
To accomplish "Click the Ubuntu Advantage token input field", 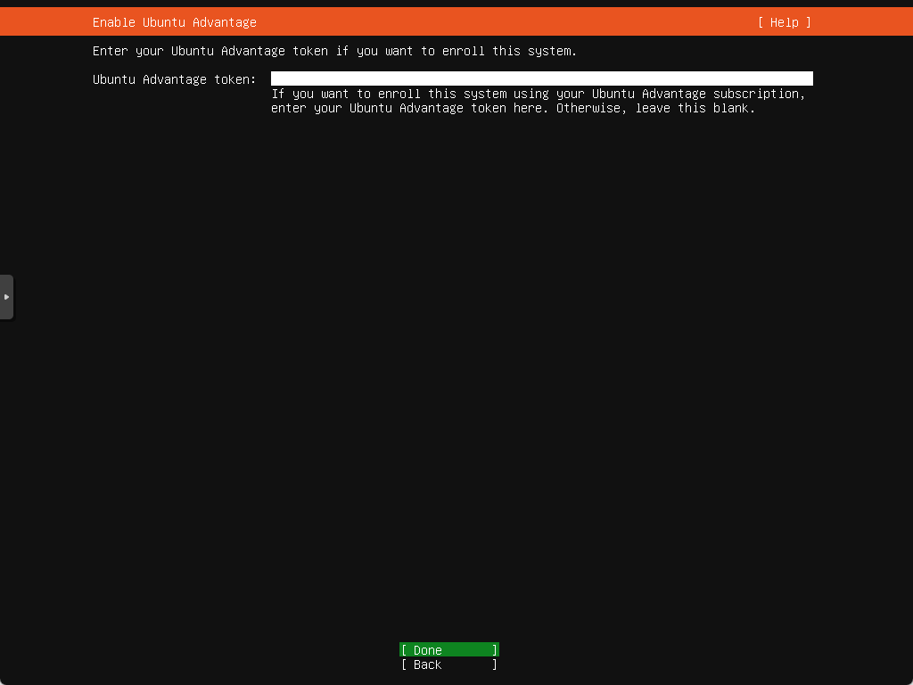I will tap(541, 78).
